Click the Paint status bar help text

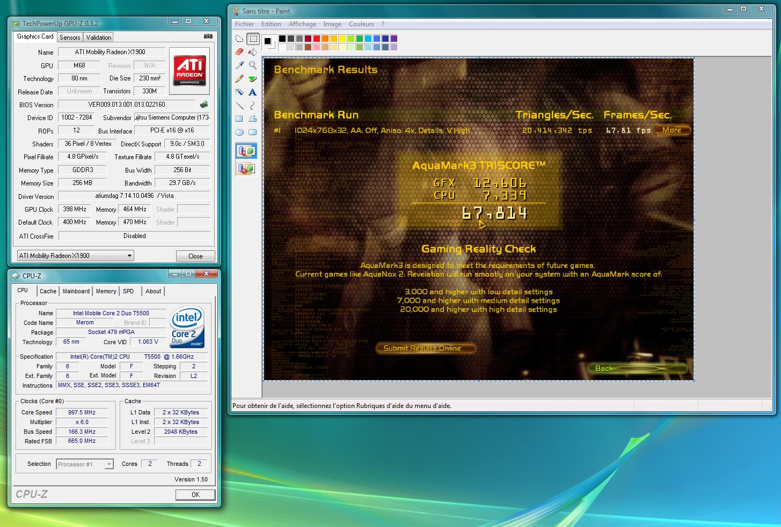coord(341,406)
